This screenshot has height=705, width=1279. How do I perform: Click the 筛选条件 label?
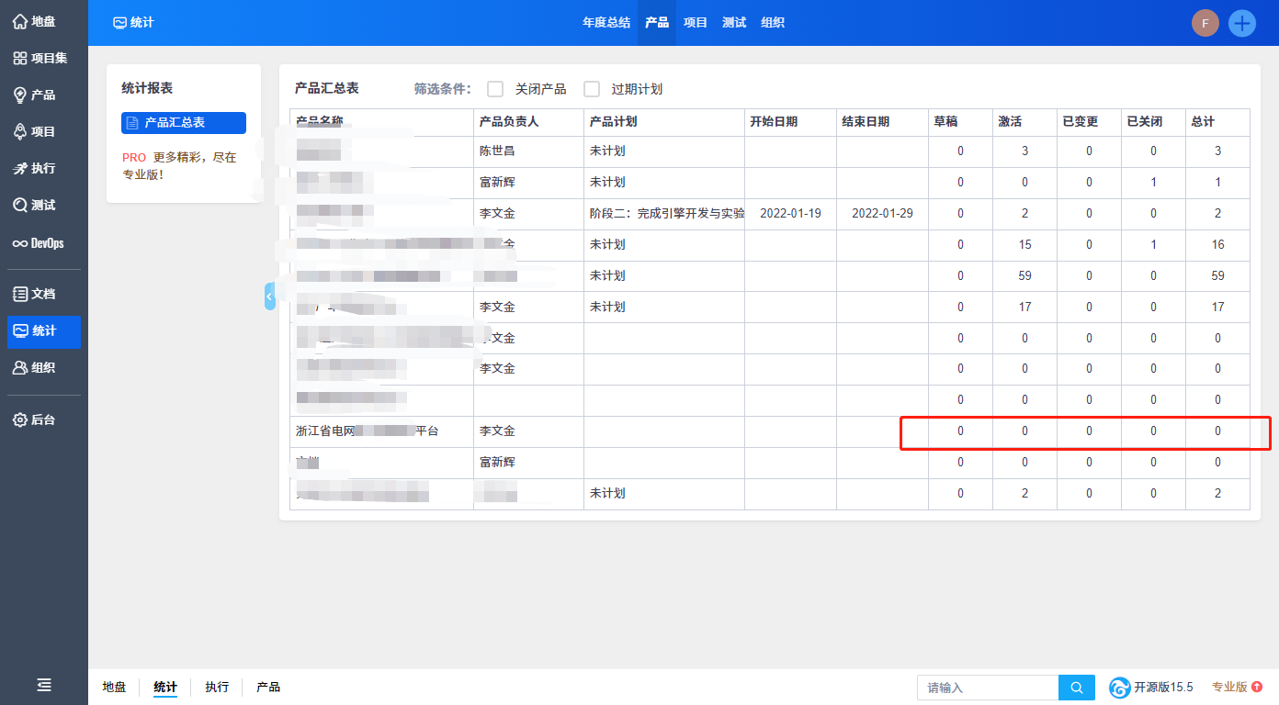pos(442,89)
